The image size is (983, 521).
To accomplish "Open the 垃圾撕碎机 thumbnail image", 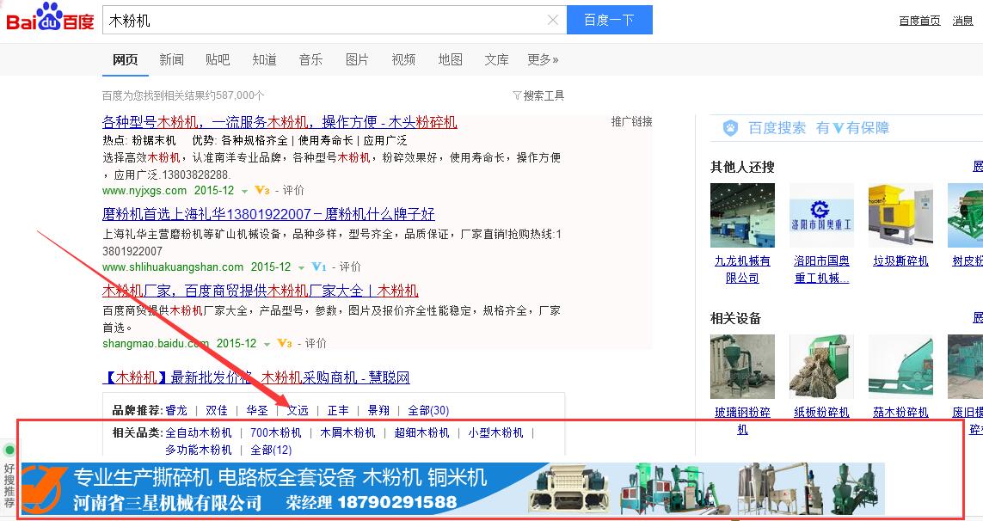I will [x=900, y=216].
